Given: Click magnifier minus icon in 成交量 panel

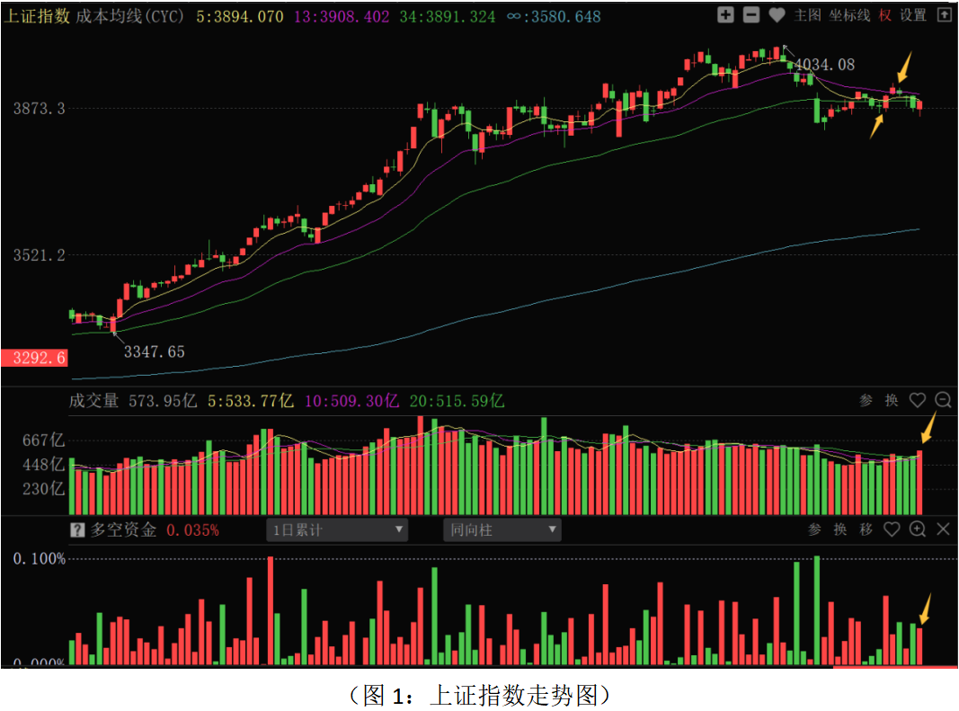Looking at the screenshot, I should click(943, 401).
